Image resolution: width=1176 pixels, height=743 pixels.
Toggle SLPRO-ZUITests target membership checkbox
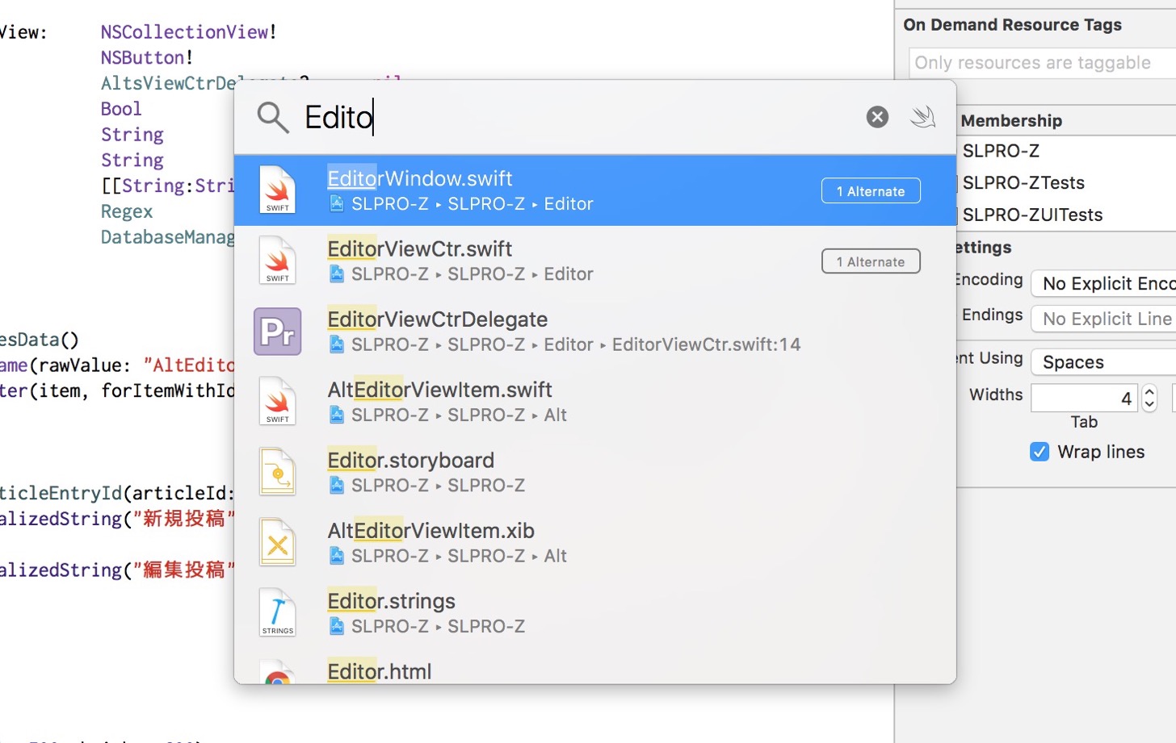point(956,215)
